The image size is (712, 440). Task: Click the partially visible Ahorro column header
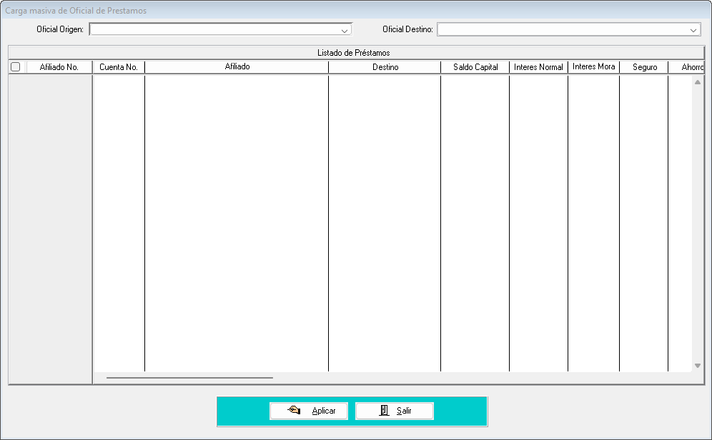[688, 67]
